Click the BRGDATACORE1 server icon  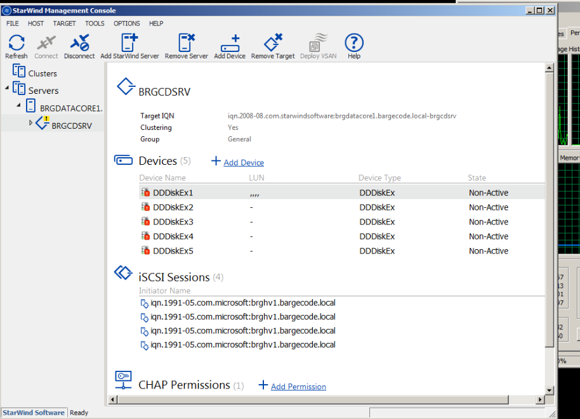point(30,106)
